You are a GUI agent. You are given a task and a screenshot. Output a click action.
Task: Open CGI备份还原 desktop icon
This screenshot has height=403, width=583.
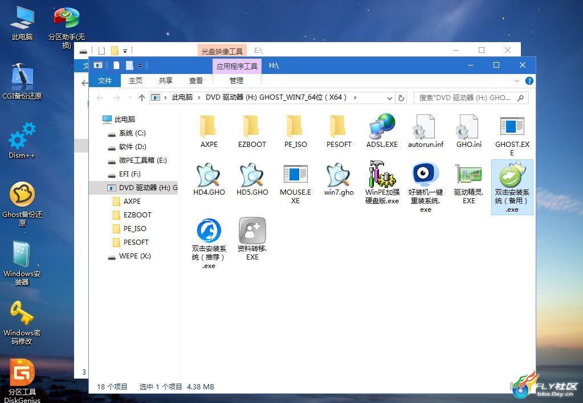tap(22, 81)
